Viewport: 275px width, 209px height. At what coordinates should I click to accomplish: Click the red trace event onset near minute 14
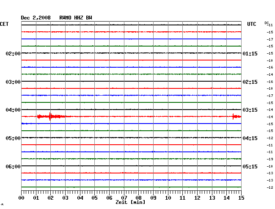point(233,116)
